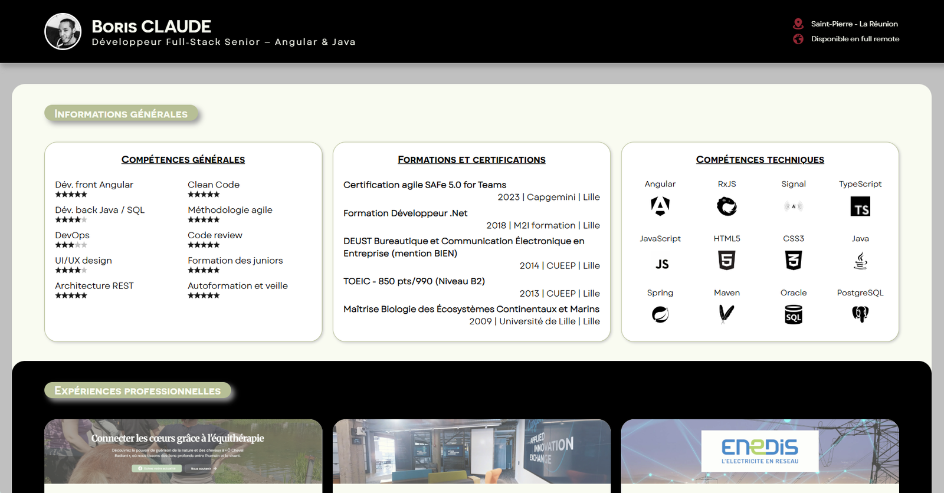This screenshot has width=944, height=493.
Task: Click the Expériences Professionnelles section badge
Action: 137,390
